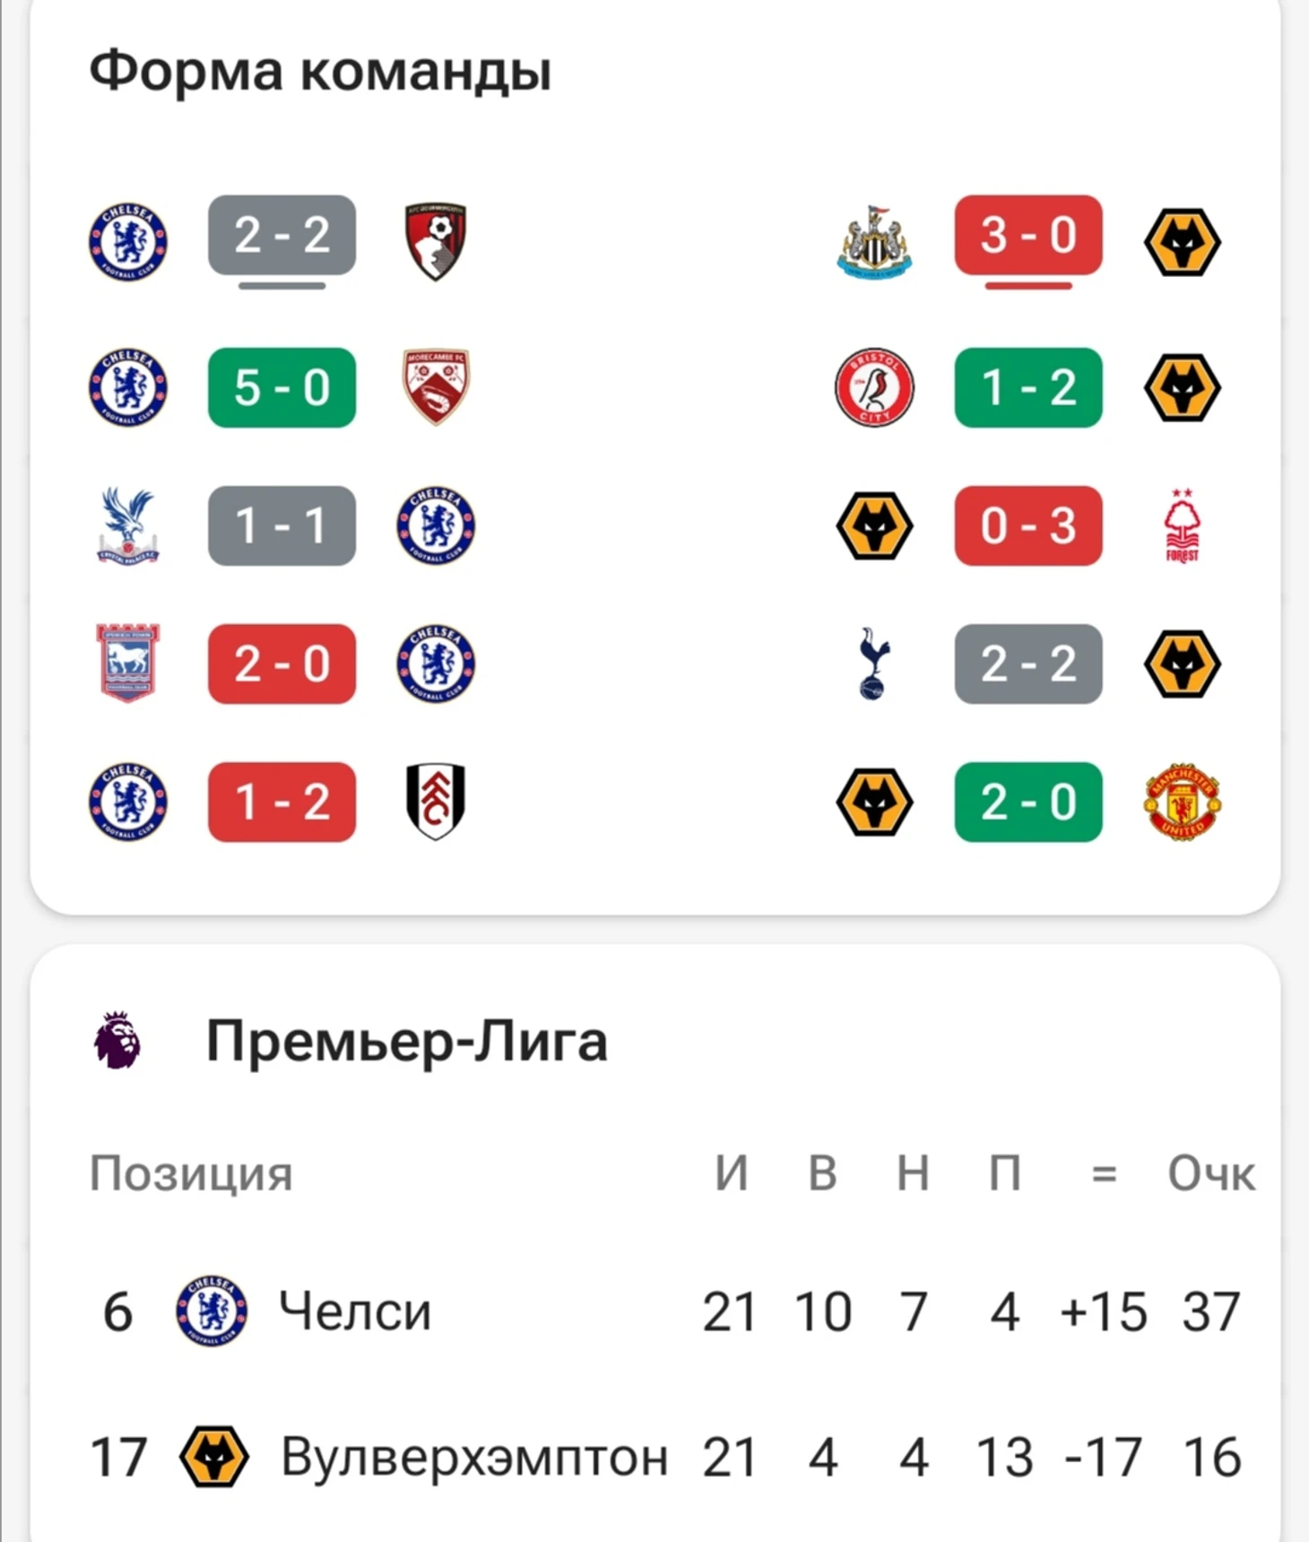
Task: Tap the Premier League lion logo
Action: [117, 1040]
